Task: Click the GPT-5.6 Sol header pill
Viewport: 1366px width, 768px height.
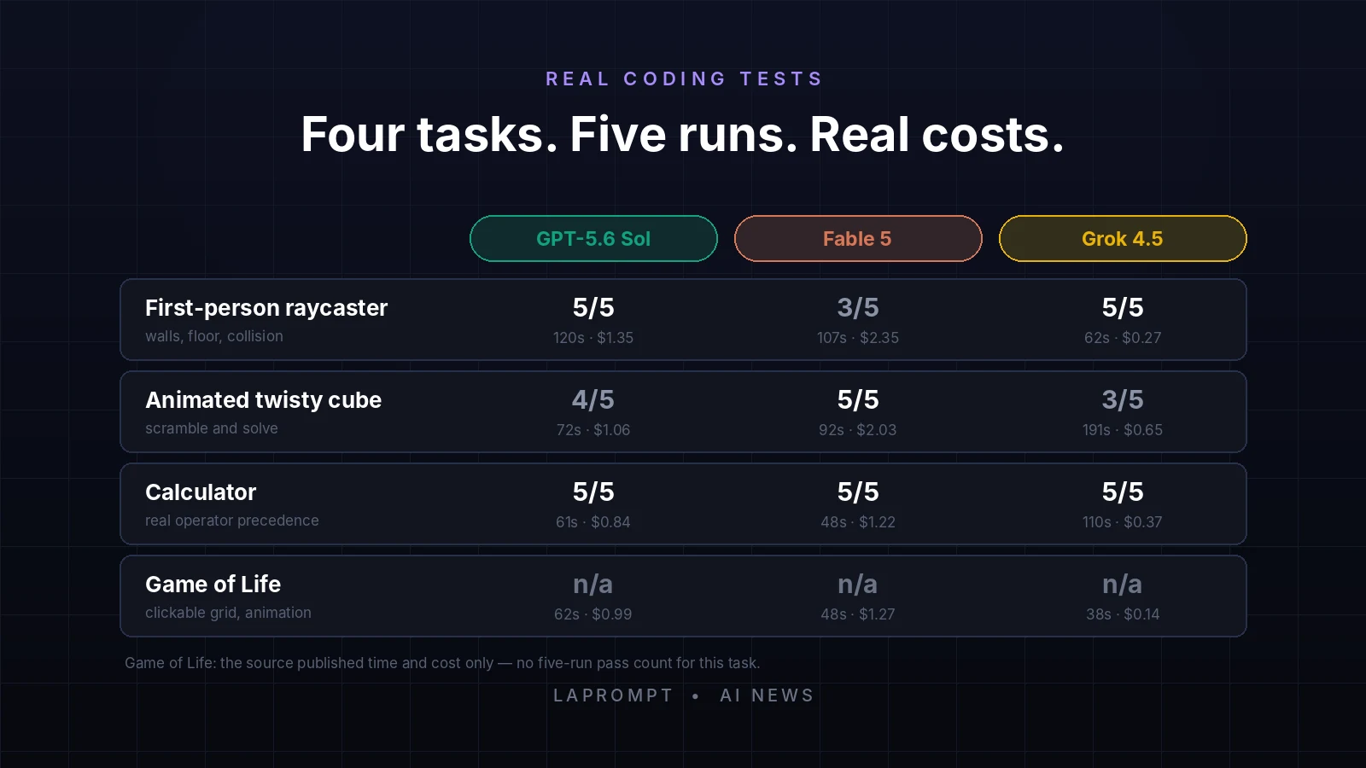Action: tap(593, 239)
